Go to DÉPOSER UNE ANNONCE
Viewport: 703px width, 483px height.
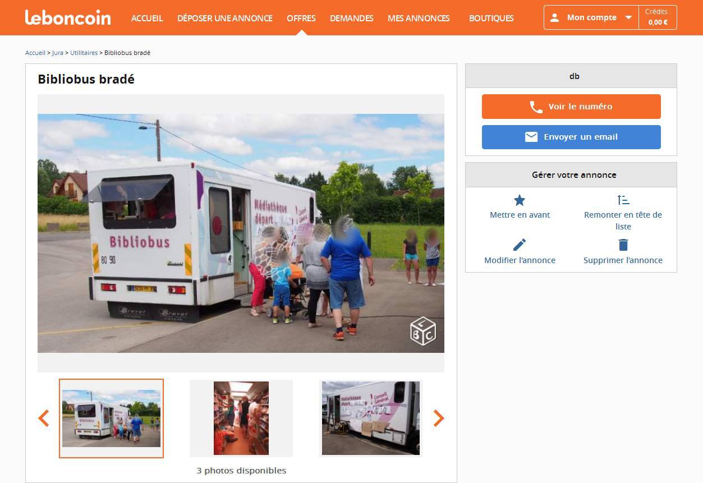tap(225, 18)
